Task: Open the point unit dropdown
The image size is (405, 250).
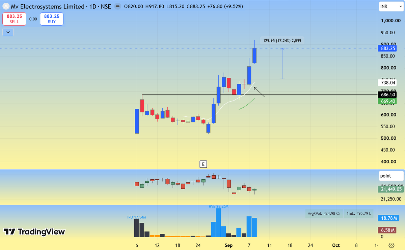Action: tap(391, 176)
